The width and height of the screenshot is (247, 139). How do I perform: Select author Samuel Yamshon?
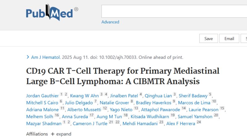point(195,116)
